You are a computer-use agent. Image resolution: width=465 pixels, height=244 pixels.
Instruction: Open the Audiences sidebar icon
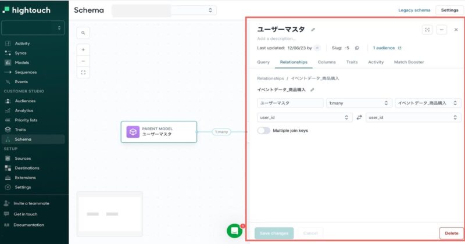[x=8, y=101]
